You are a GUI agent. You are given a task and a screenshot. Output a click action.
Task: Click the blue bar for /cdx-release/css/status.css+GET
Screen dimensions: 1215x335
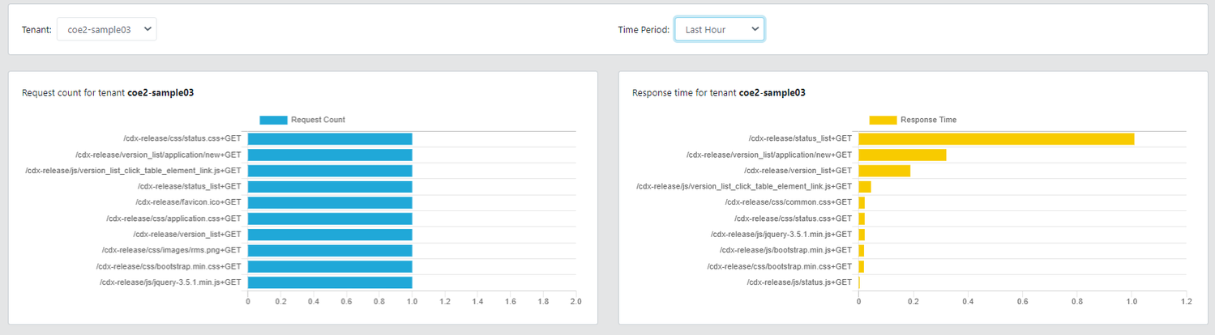pos(330,139)
